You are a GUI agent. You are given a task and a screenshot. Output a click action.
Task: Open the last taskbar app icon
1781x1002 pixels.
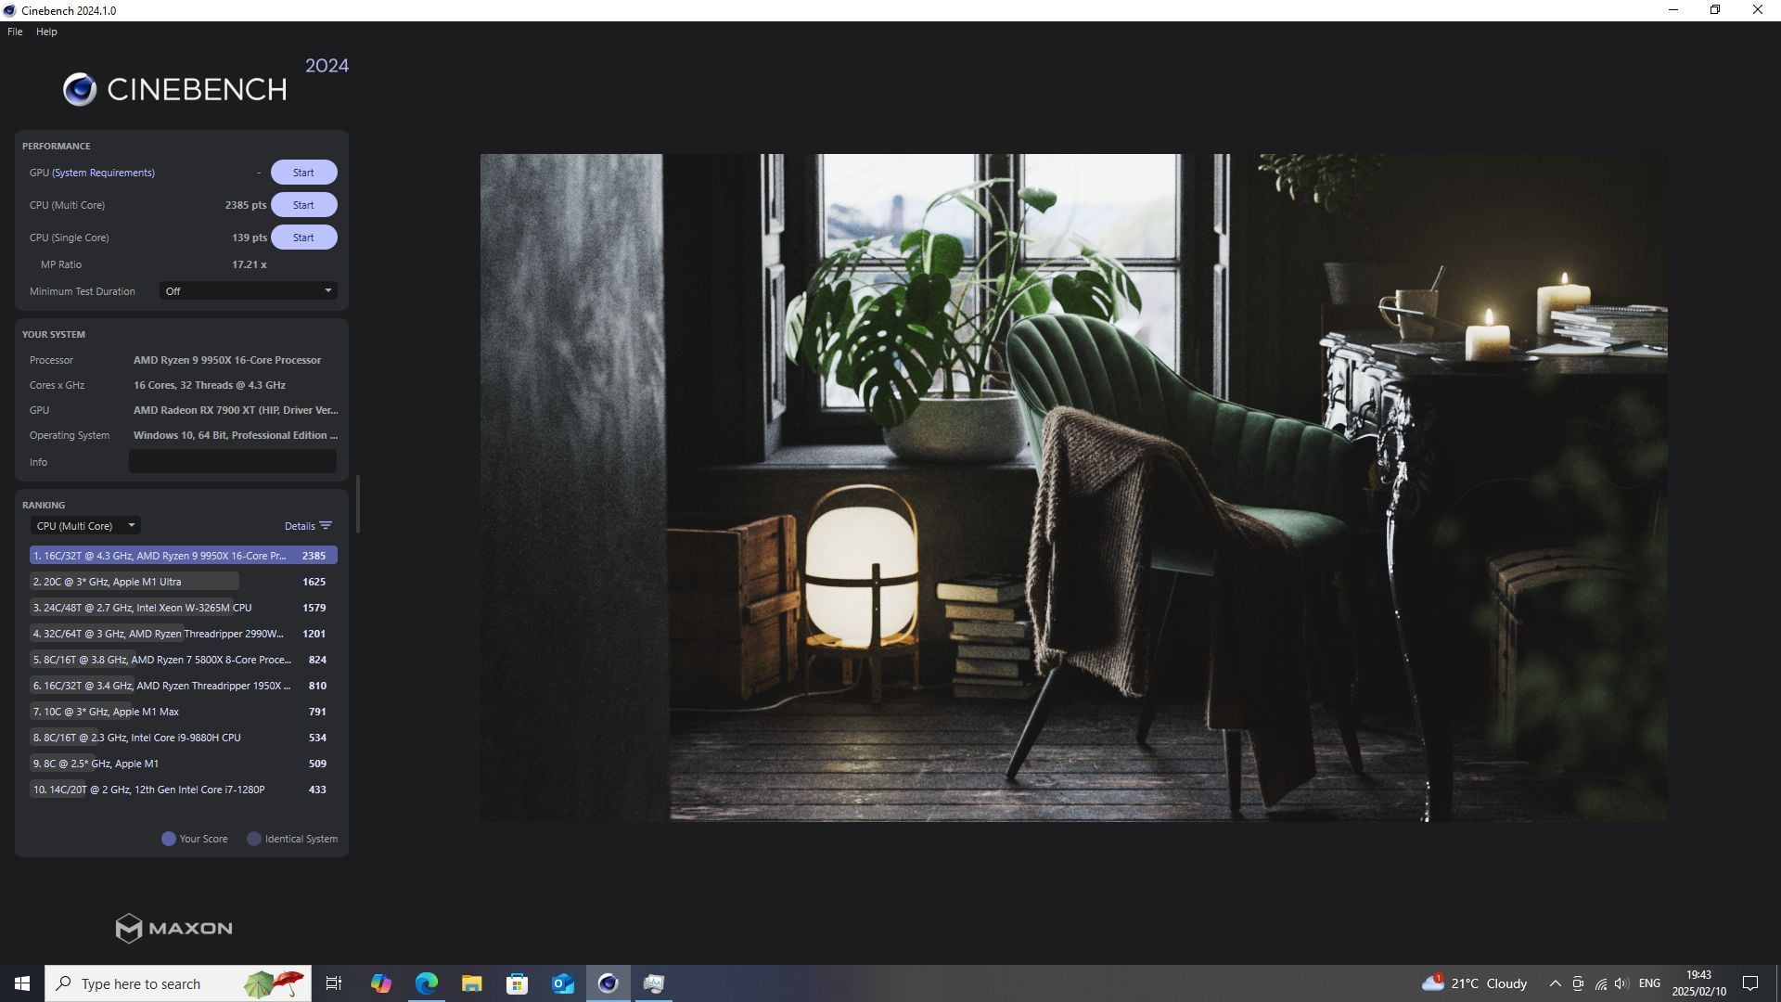(x=653, y=983)
